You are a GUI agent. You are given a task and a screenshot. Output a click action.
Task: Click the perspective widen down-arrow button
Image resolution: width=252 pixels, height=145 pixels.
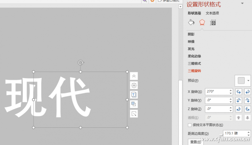tap(248, 118)
